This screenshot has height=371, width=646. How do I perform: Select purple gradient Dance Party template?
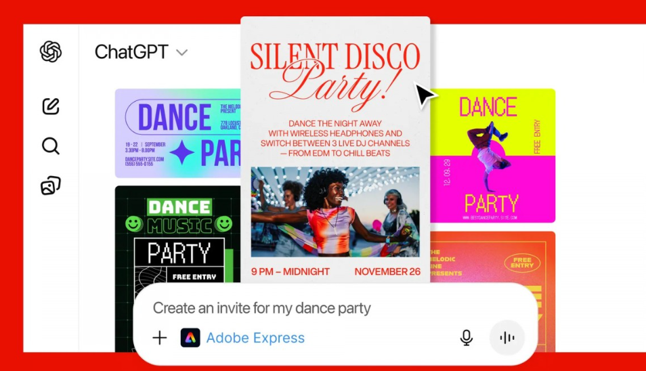pos(177,133)
